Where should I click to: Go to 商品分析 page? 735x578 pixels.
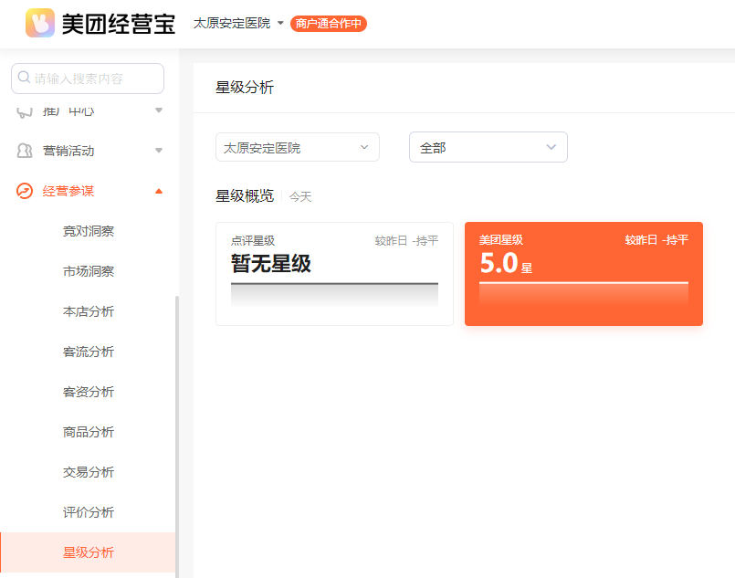[89, 432]
